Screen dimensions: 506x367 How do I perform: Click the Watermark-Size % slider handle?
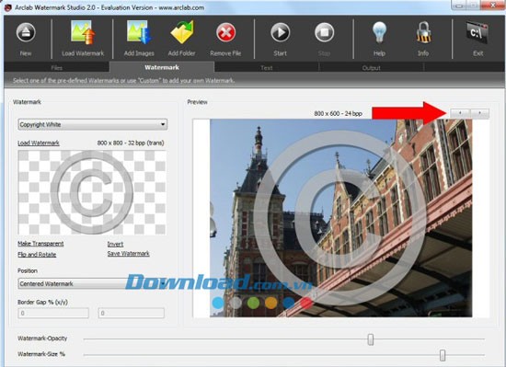click(443, 355)
